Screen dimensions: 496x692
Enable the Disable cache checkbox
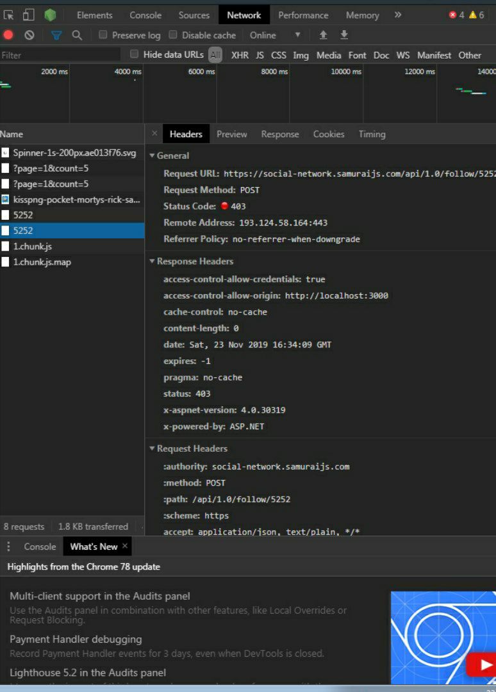click(173, 35)
